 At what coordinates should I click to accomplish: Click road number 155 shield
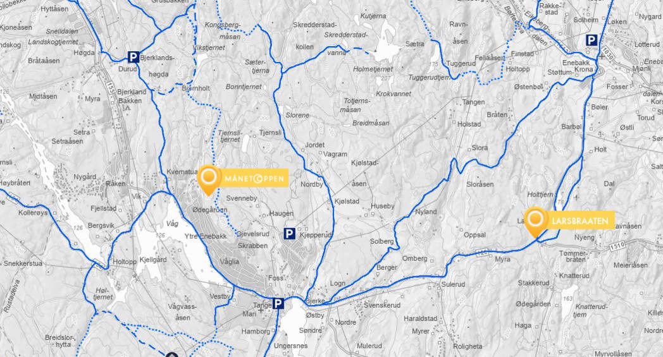[111, 87]
